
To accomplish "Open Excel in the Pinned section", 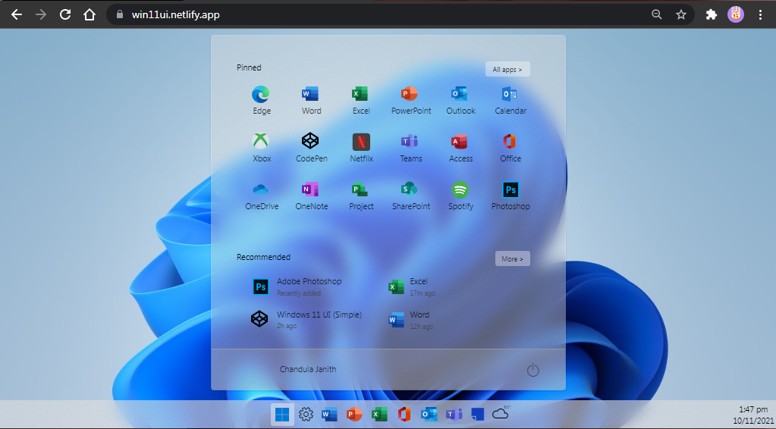I will click(361, 101).
